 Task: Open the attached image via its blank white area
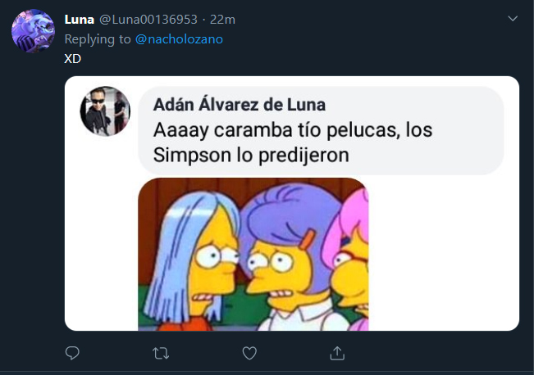tap(443, 253)
